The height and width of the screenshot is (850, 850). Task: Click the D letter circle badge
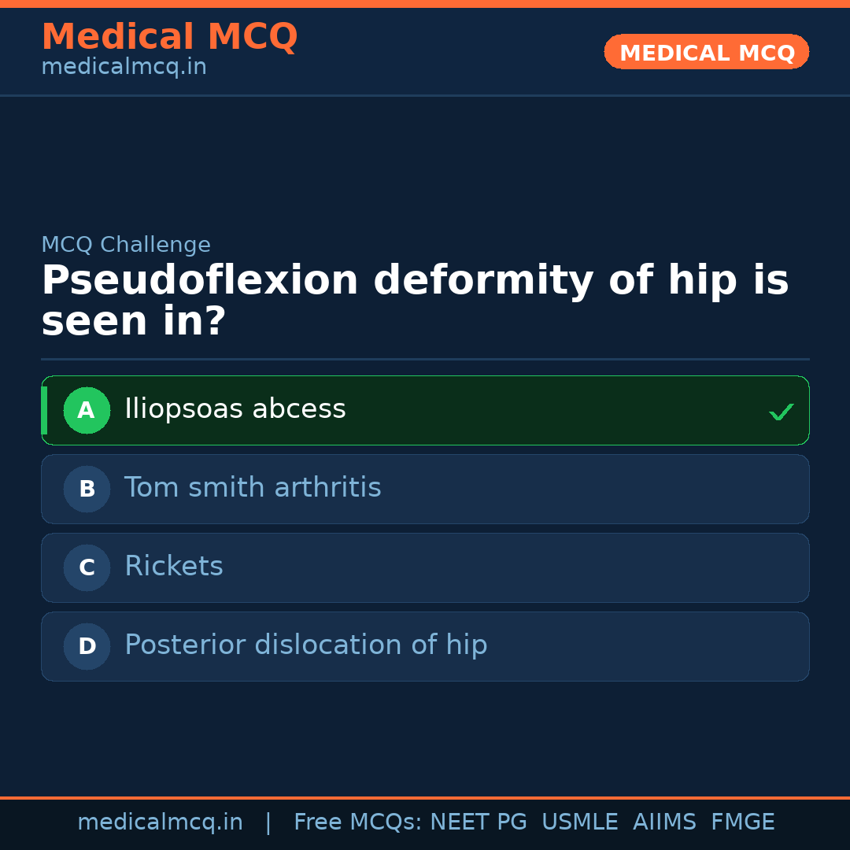point(87,646)
